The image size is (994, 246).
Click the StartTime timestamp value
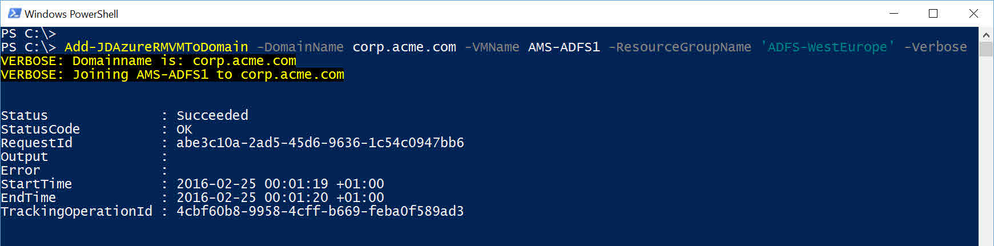[280, 184]
